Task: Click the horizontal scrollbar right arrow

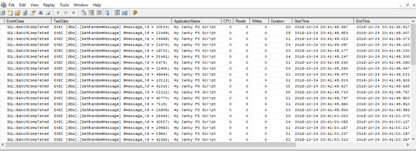Action: [x=408, y=145]
